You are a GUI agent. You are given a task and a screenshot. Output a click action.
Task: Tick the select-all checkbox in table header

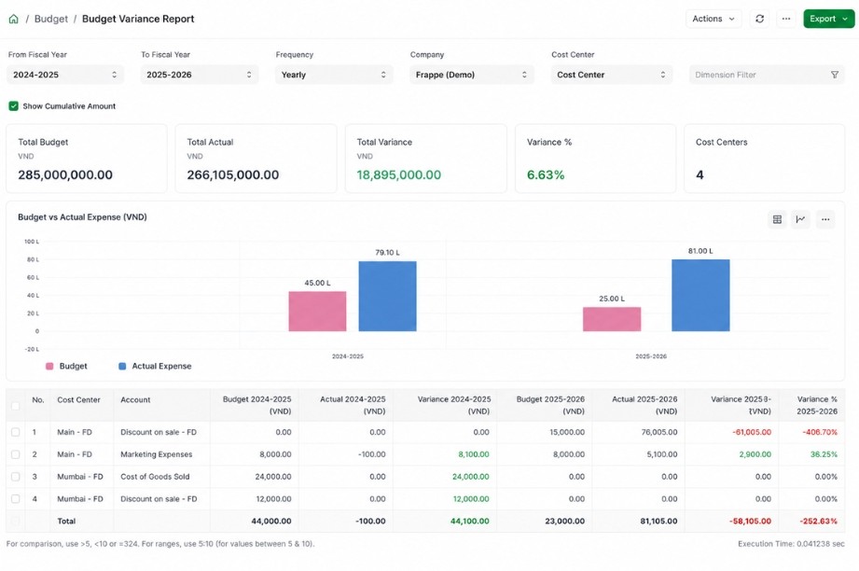pos(15,406)
